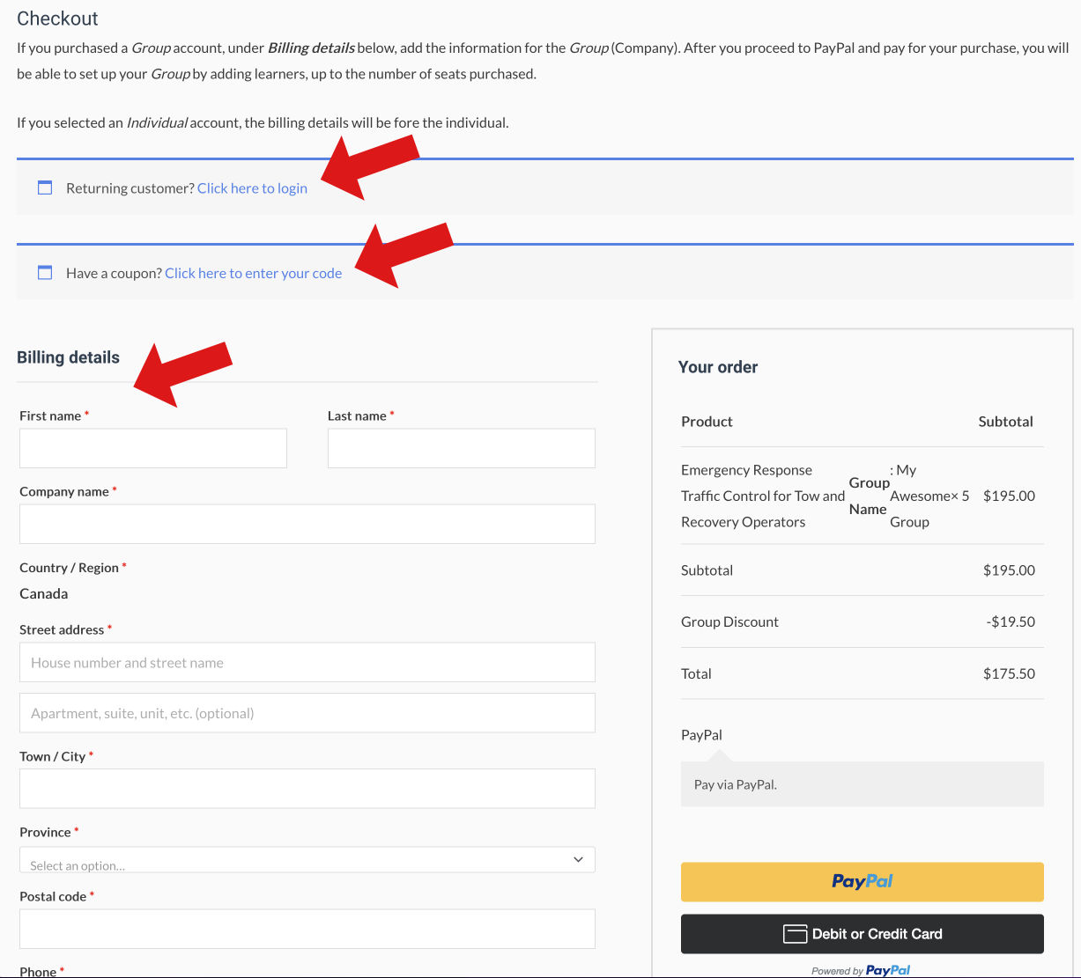Screen dimensions: 1081x978
Task: Click the Apartment, suite, unit optional field
Action: [307, 712]
